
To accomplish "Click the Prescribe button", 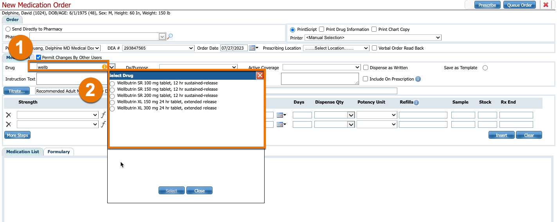I will tap(487, 5).
